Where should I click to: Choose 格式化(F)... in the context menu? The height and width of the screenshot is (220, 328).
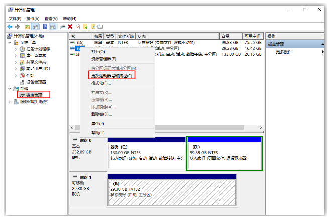click(100, 83)
